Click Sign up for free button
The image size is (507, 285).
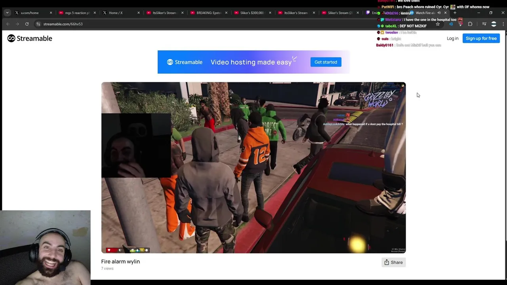(x=481, y=38)
